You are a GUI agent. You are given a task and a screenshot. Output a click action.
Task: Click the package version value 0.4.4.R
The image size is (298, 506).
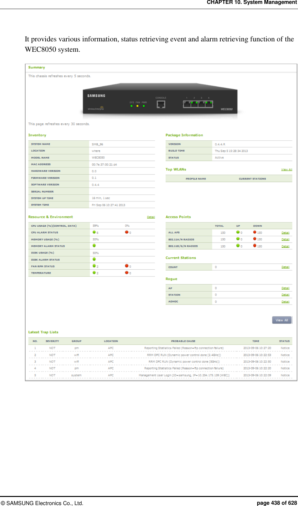[220, 144]
